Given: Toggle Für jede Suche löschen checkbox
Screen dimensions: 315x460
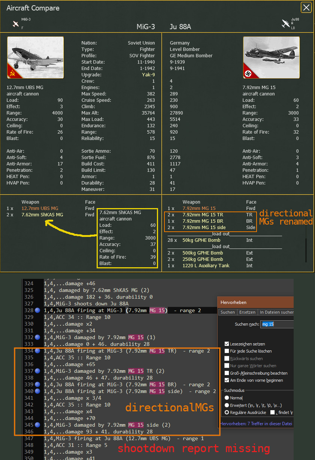Looking at the screenshot, I should point(227,351).
